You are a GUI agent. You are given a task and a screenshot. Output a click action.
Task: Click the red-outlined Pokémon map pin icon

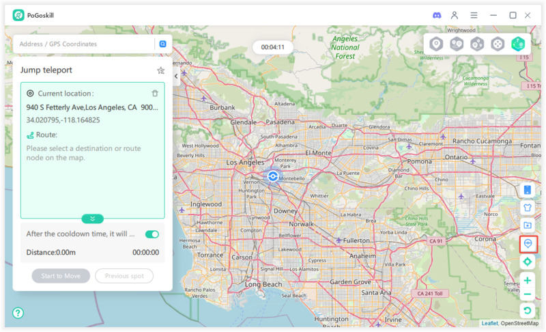(x=528, y=244)
